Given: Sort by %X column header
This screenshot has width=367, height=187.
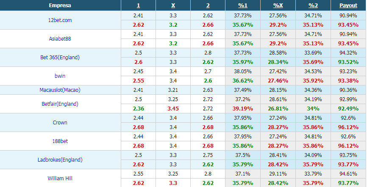Looking at the screenshot, I should point(278,5).
